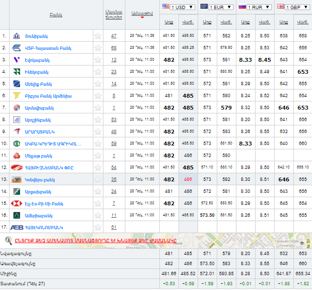
Task: Click the Prometey Bank logo in row 8
Action: 17,120
